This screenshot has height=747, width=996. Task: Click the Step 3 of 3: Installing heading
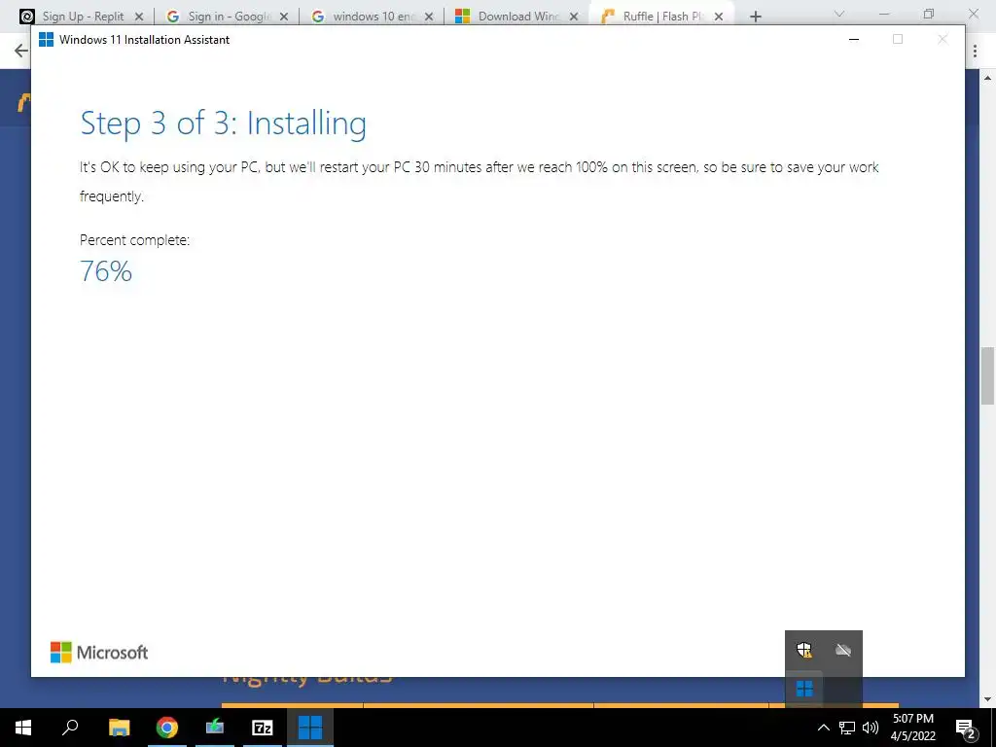[x=223, y=124]
